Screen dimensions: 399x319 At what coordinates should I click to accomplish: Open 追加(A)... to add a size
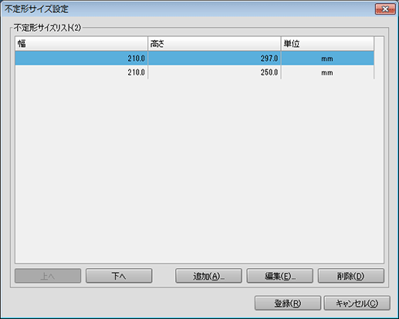(208, 276)
